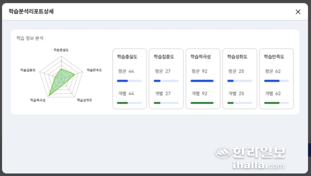
Task: Click the 학습 정보 분석 section heading
Action: (x=30, y=38)
